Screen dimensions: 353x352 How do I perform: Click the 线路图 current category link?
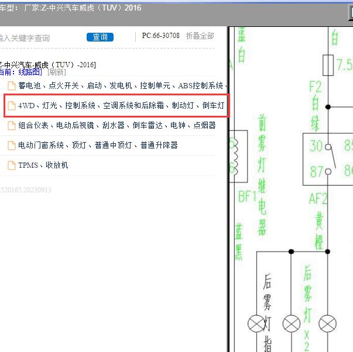(x=30, y=72)
